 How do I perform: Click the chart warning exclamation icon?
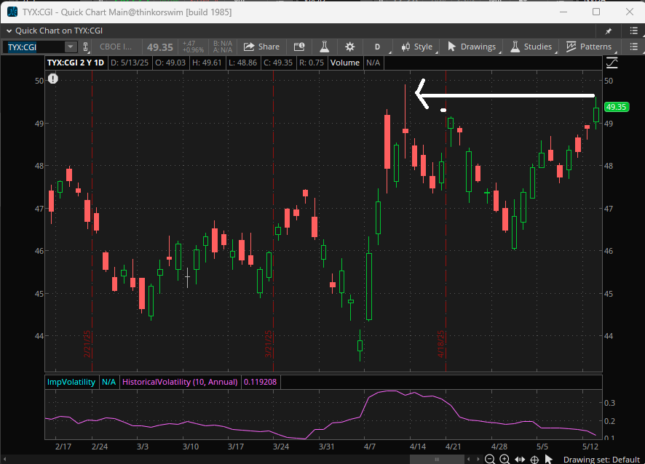coord(53,79)
